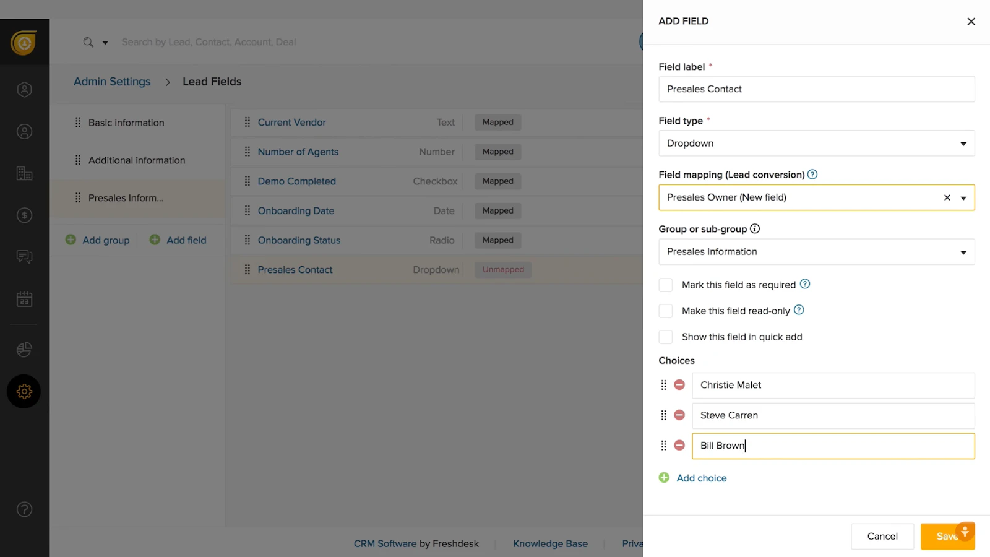Open the Conversations chat sidebar icon

click(x=24, y=257)
